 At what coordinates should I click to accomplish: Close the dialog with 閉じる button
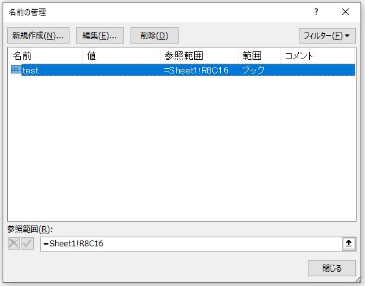click(x=332, y=268)
